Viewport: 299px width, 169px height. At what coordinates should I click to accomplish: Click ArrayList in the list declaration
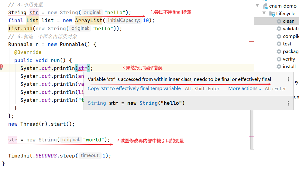(x=89, y=21)
